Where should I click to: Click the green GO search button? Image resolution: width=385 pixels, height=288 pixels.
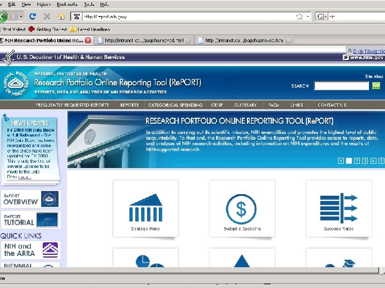click(x=376, y=85)
